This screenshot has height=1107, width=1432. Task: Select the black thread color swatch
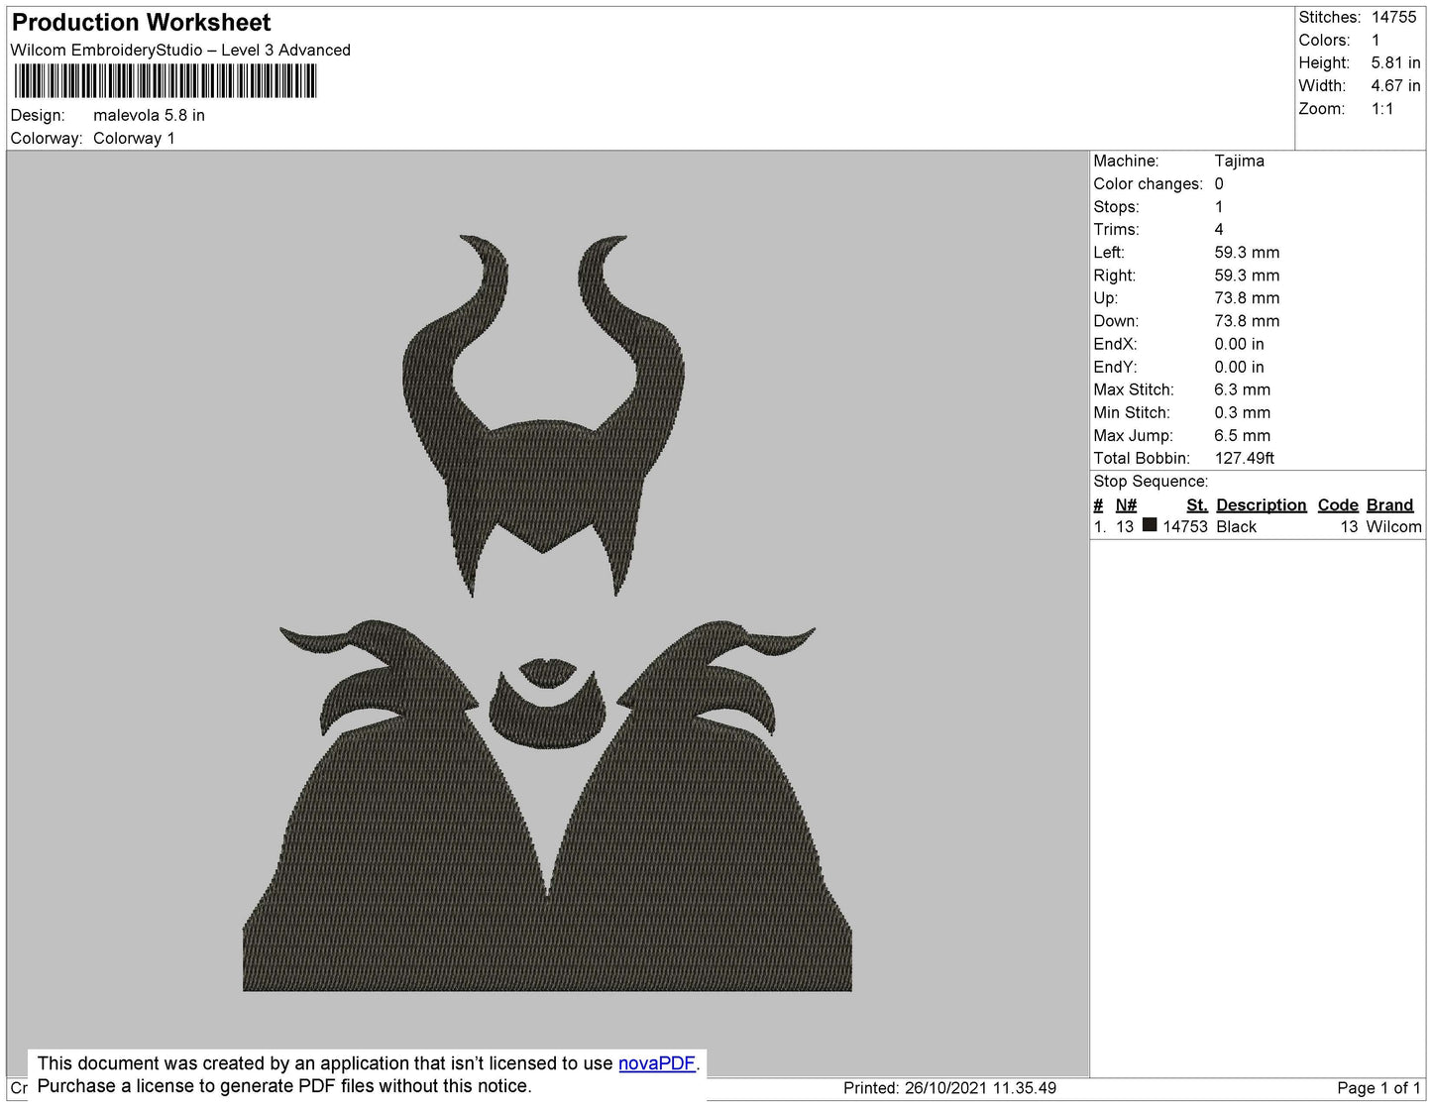coord(1150,525)
